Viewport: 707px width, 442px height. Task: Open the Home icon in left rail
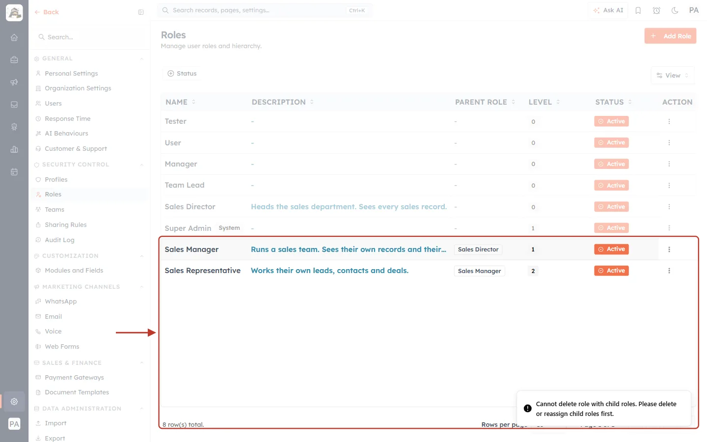pos(14,37)
